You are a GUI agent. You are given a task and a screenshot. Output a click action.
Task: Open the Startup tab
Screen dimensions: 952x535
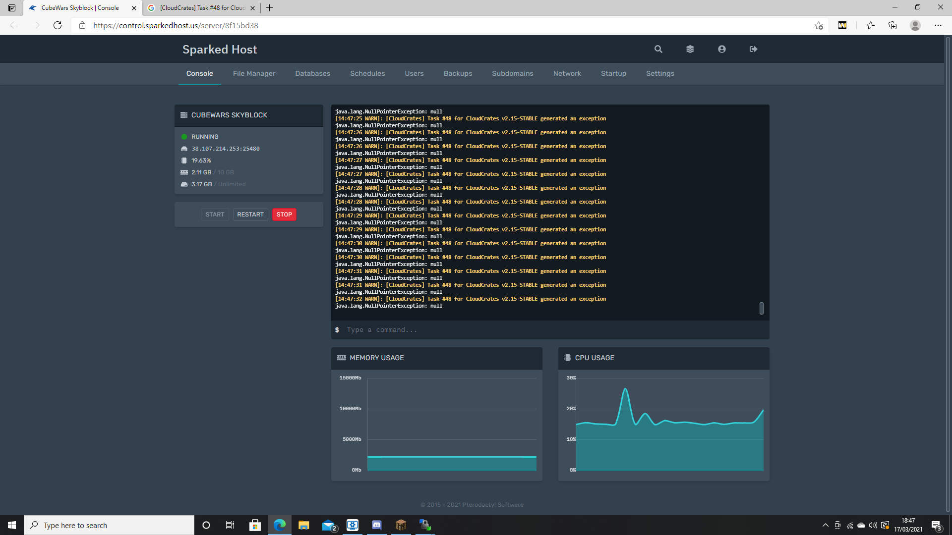613,73
